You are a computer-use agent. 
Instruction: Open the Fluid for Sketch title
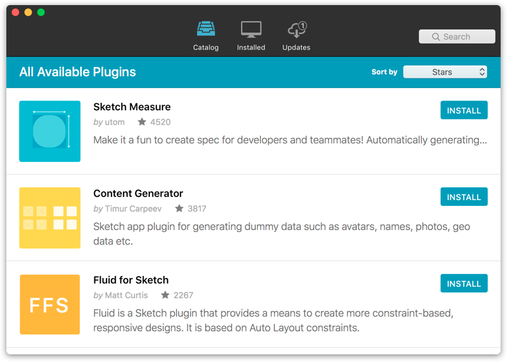[131, 280]
